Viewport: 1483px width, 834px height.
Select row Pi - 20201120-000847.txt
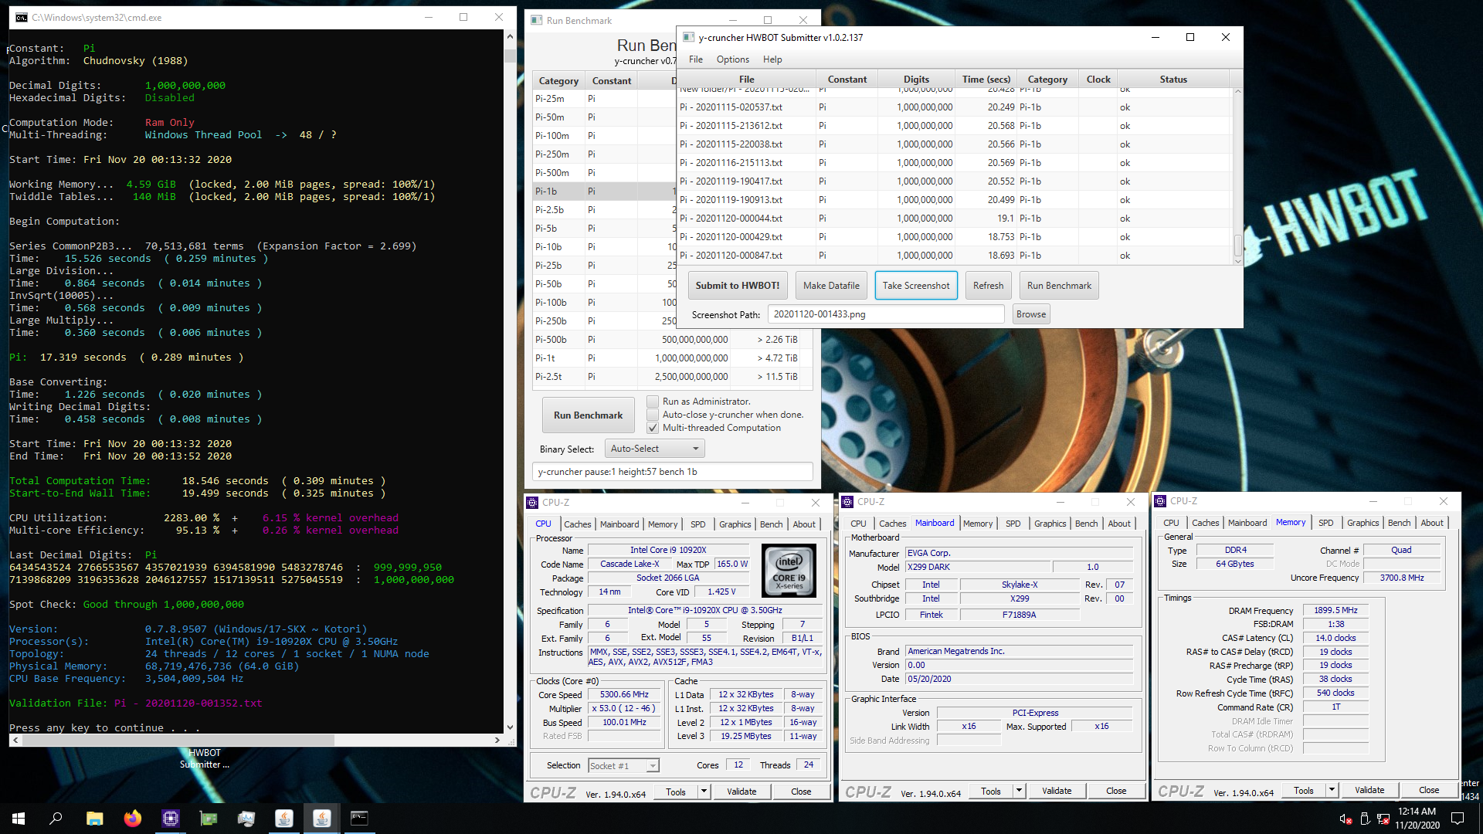(x=954, y=255)
